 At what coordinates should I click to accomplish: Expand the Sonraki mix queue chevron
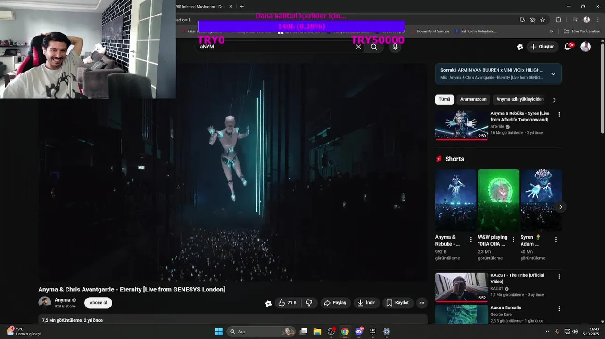(553, 74)
